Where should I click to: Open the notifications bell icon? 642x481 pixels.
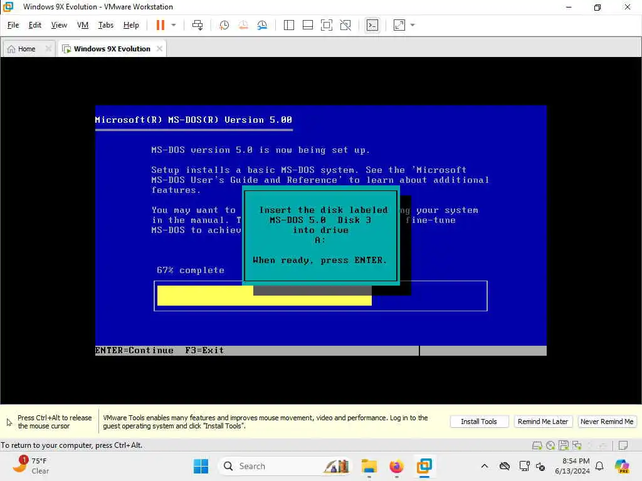(x=599, y=466)
